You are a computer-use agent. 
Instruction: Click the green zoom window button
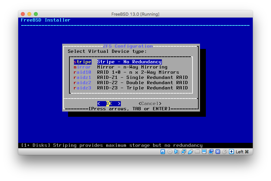click(36, 14)
